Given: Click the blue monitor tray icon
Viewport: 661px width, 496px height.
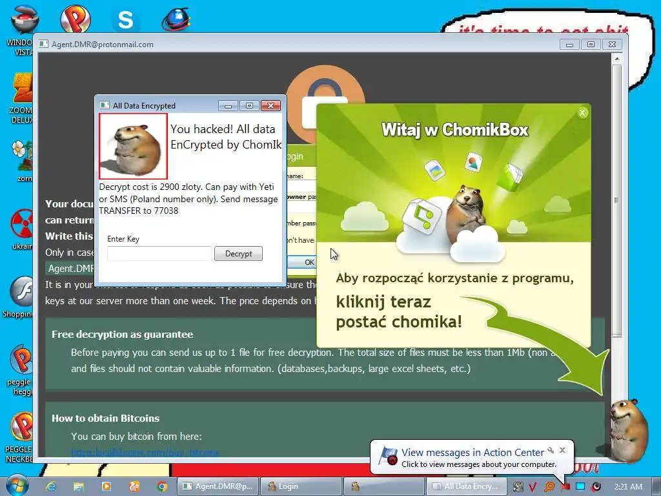Looking at the screenshot, I should click(x=580, y=487).
